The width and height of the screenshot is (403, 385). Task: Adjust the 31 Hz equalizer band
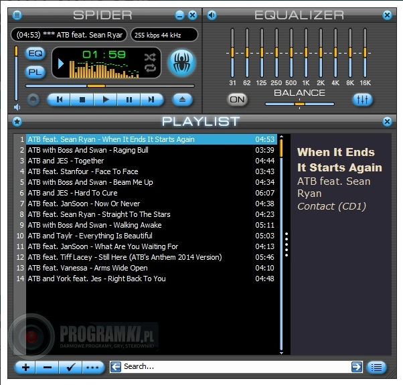click(x=232, y=53)
